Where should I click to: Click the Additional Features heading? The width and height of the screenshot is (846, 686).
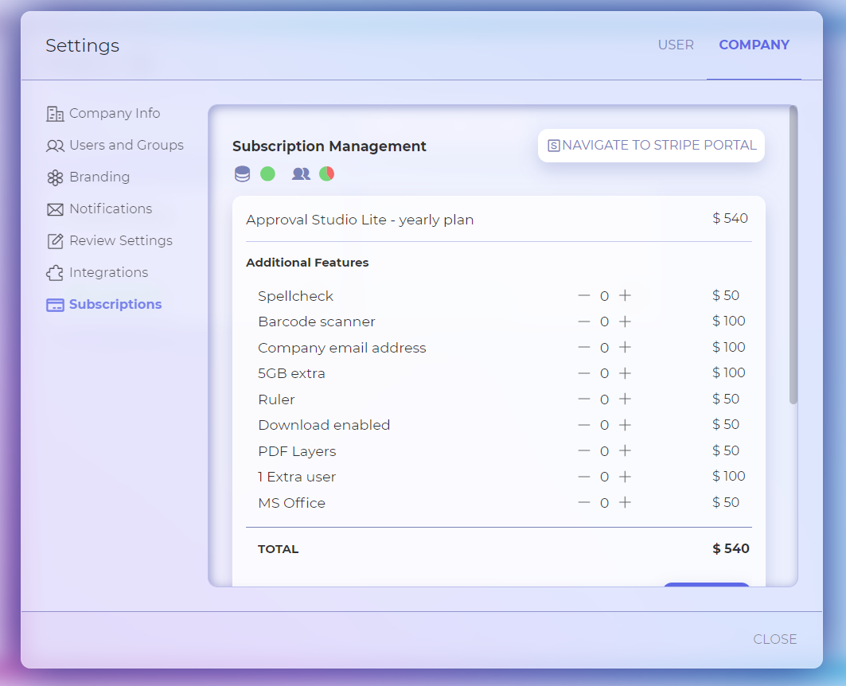[307, 263]
